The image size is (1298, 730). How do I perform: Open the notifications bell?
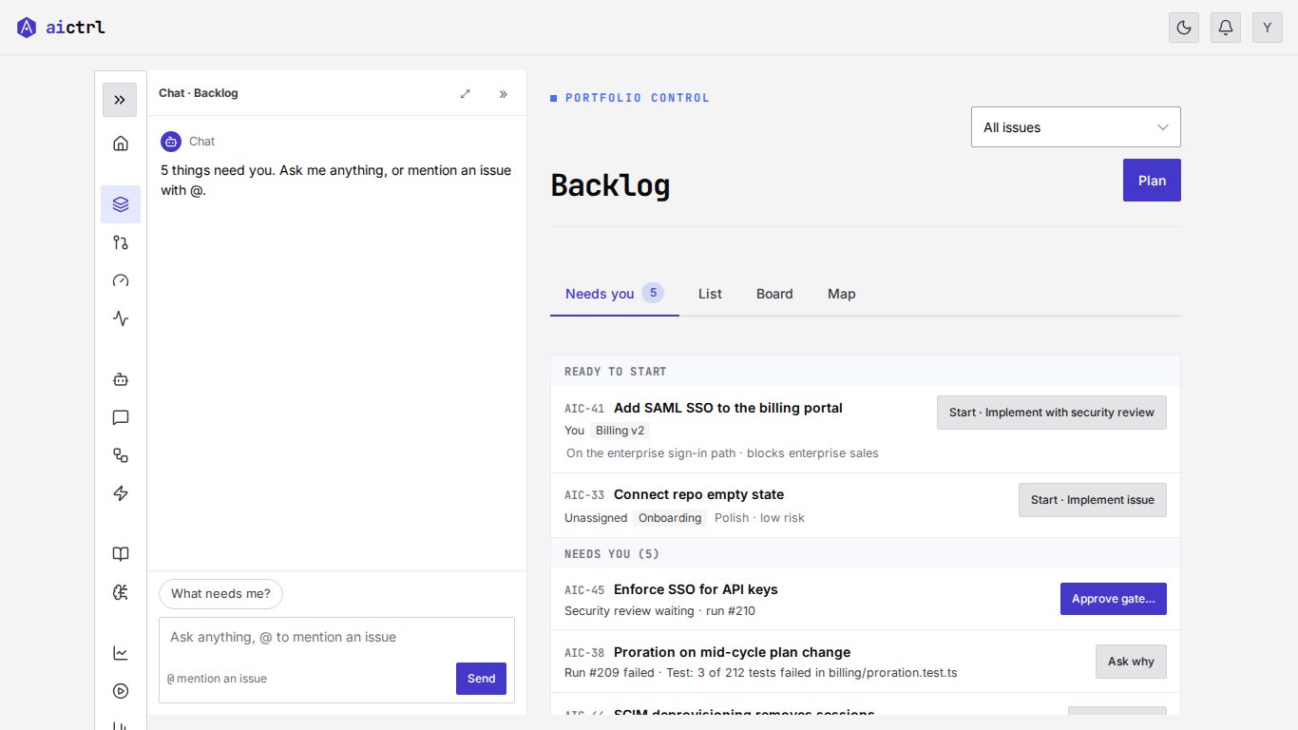[1226, 28]
